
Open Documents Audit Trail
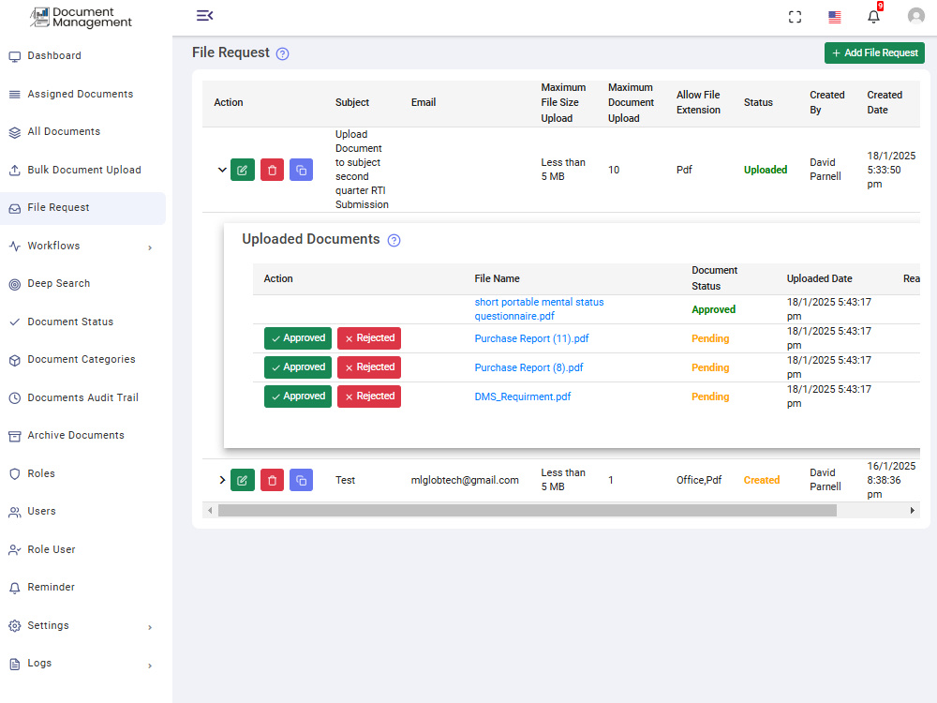(x=82, y=397)
